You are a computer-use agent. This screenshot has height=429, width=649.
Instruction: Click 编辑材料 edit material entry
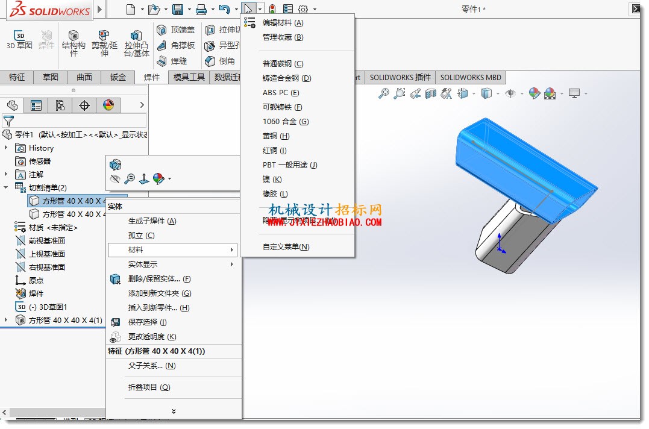[x=283, y=23]
